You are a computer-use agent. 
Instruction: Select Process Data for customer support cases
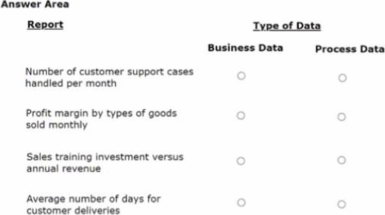(x=342, y=78)
